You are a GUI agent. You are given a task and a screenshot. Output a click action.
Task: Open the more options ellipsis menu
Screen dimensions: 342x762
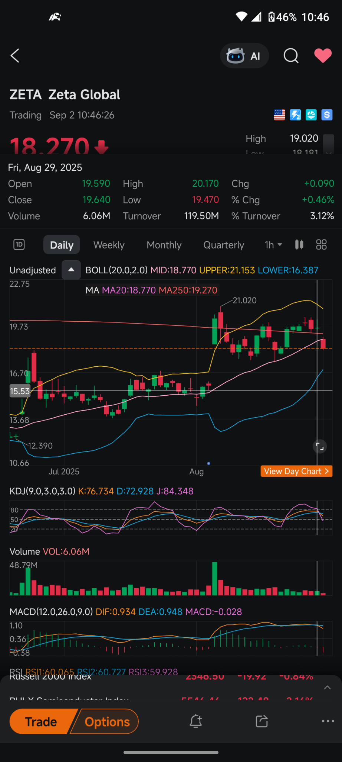click(328, 721)
